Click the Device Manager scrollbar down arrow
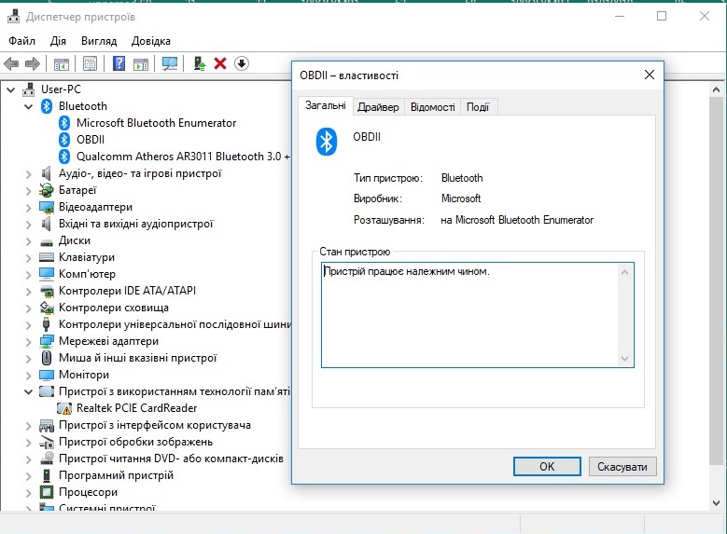Screen dimensions: 727x534 tap(716, 502)
